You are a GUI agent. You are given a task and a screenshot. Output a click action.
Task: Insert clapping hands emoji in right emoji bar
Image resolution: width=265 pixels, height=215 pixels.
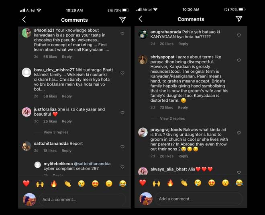[x=184, y=183]
